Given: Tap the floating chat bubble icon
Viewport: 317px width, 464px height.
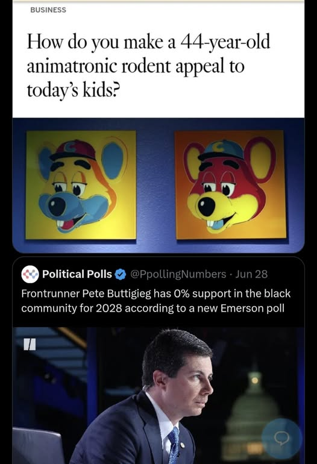Looking at the screenshot, I should tap(281, 439).
